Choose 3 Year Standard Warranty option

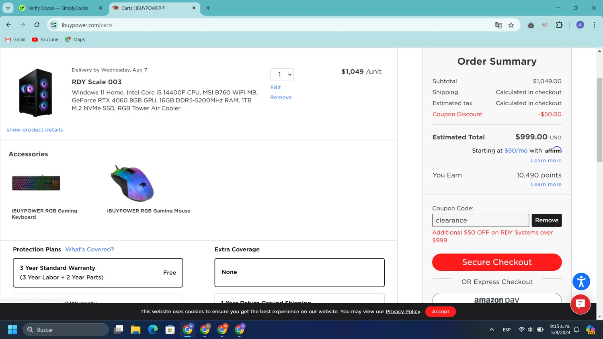tap(98, 273)
